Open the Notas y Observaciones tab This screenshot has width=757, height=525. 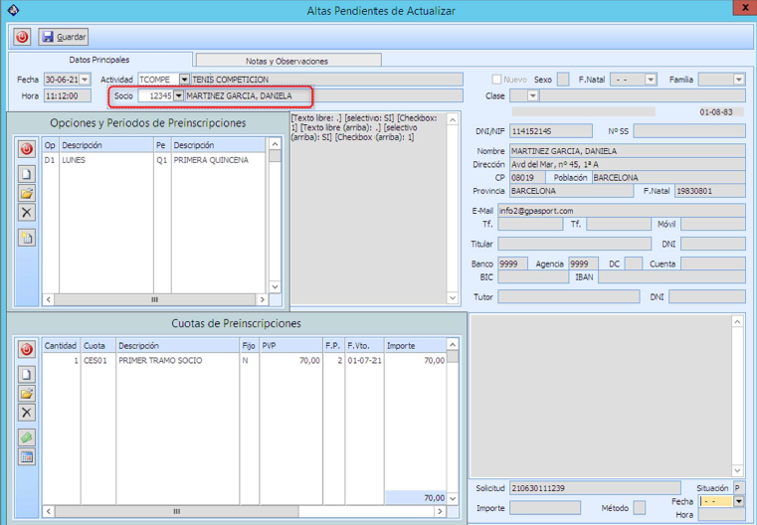point(286,61)
